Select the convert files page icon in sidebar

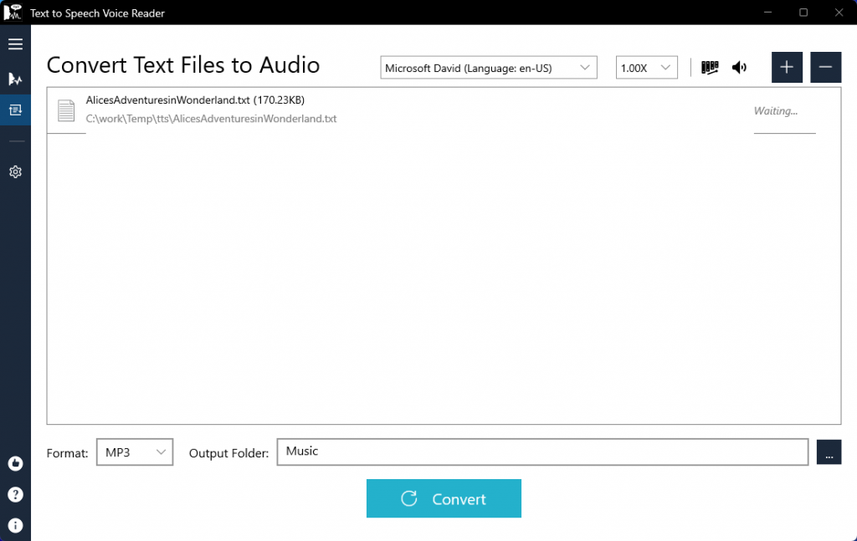(15, 110)
